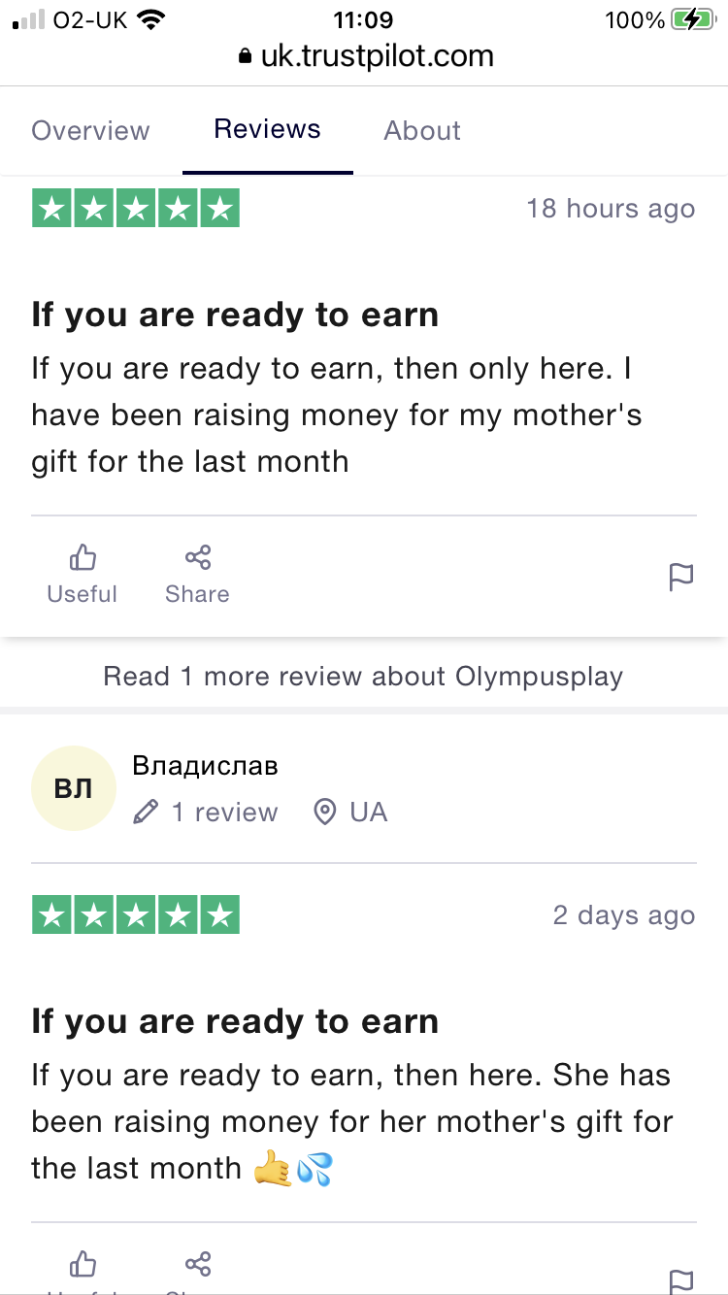
Task: Open Владислав's reviewer profile name
Action: [x=205, y=766]
